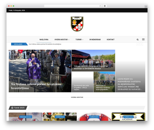Click the browser download circle icon
Screen dimensions: 154x130
[x=105, y=6]
